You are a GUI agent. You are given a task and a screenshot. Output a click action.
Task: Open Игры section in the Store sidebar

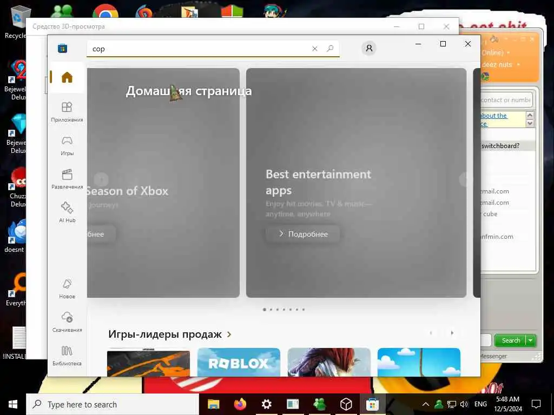click(67, 145)
